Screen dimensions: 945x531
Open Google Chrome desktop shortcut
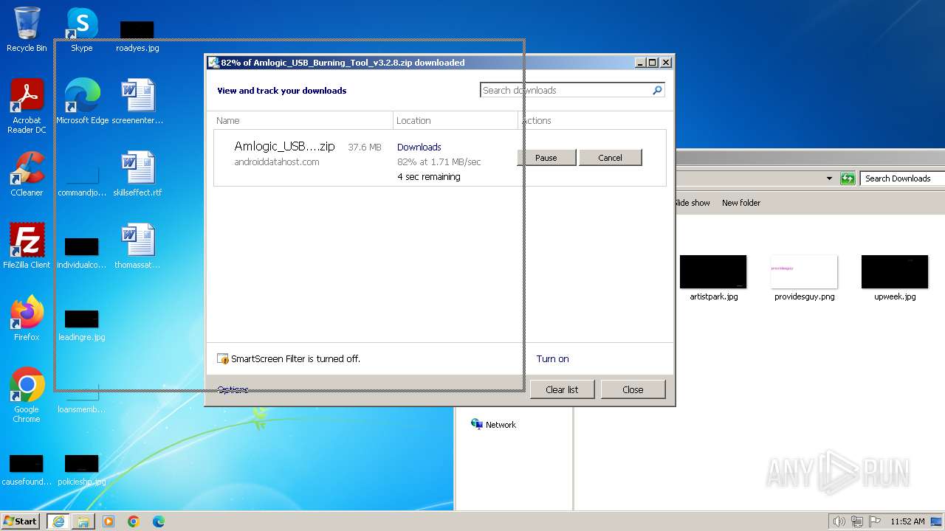click(x=27, y=395)
